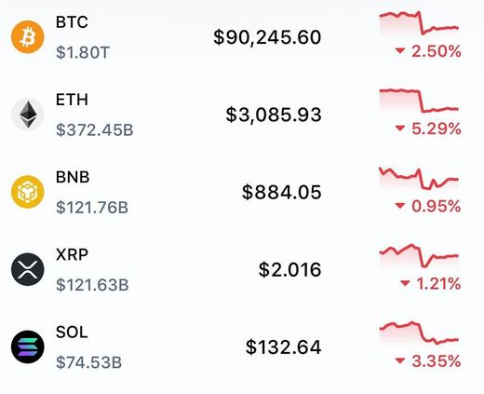Select the yellow BNB coin icon
The height and width of the screenshot is (394, 484).
click(28, 192)
